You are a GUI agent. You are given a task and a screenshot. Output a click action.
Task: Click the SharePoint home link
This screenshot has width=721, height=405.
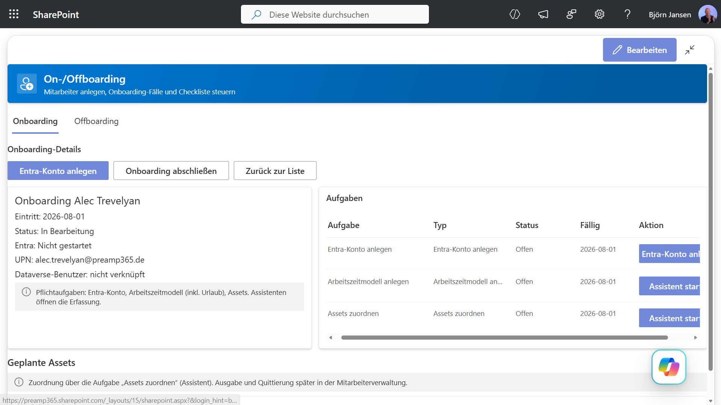pyautogui.click(x=56, y=15)
